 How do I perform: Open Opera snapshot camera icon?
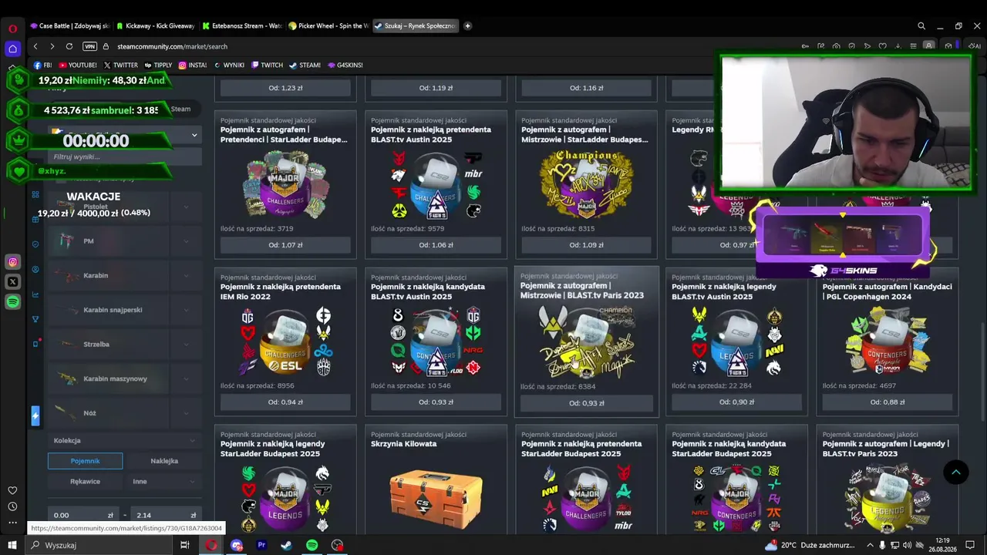(x=836, y=46)
